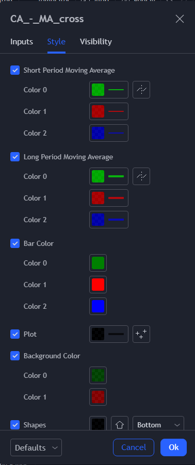The width and height of the screenshot is (195, 465).
Task: Click the black Plot line style
Action: [x=109, y=334]
